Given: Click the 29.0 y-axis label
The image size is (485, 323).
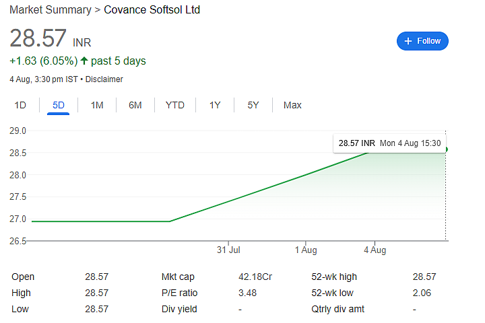Looking at the screenshot, I should click(x=18, y=131).
